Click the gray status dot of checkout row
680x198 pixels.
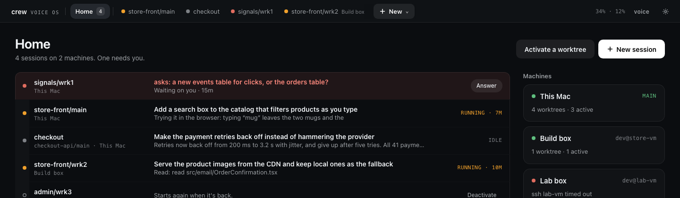pos(25,140)
